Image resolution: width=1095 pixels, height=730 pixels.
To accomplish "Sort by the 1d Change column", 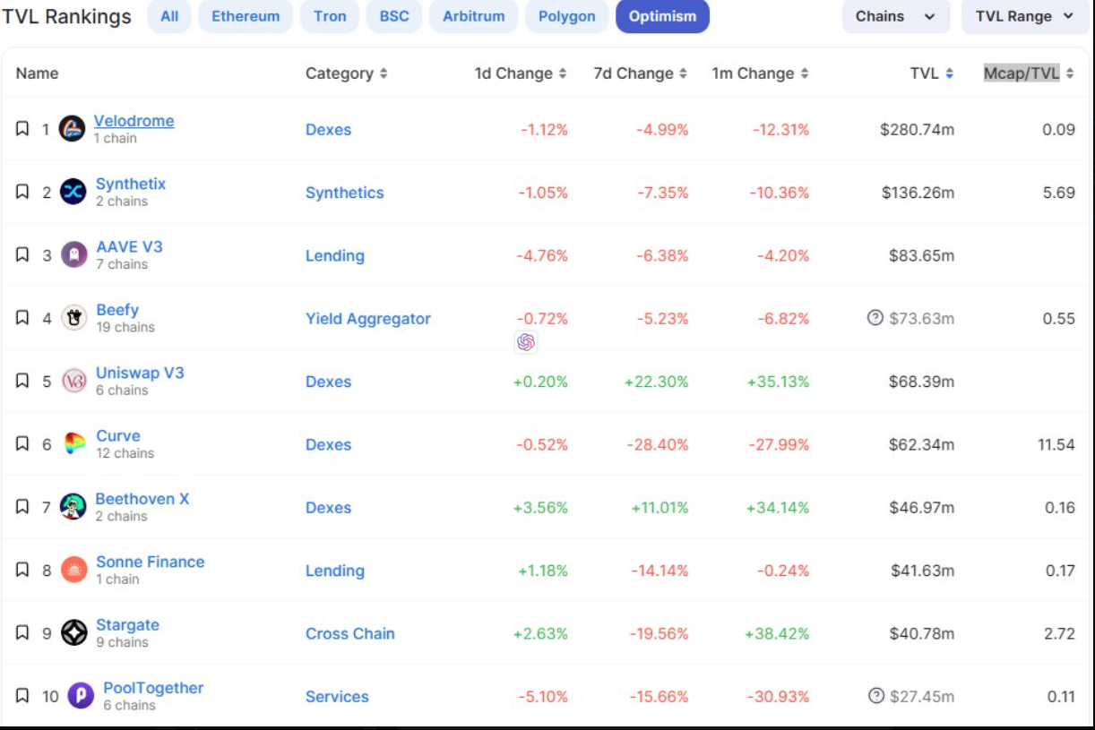I will (x=521, y=73).
